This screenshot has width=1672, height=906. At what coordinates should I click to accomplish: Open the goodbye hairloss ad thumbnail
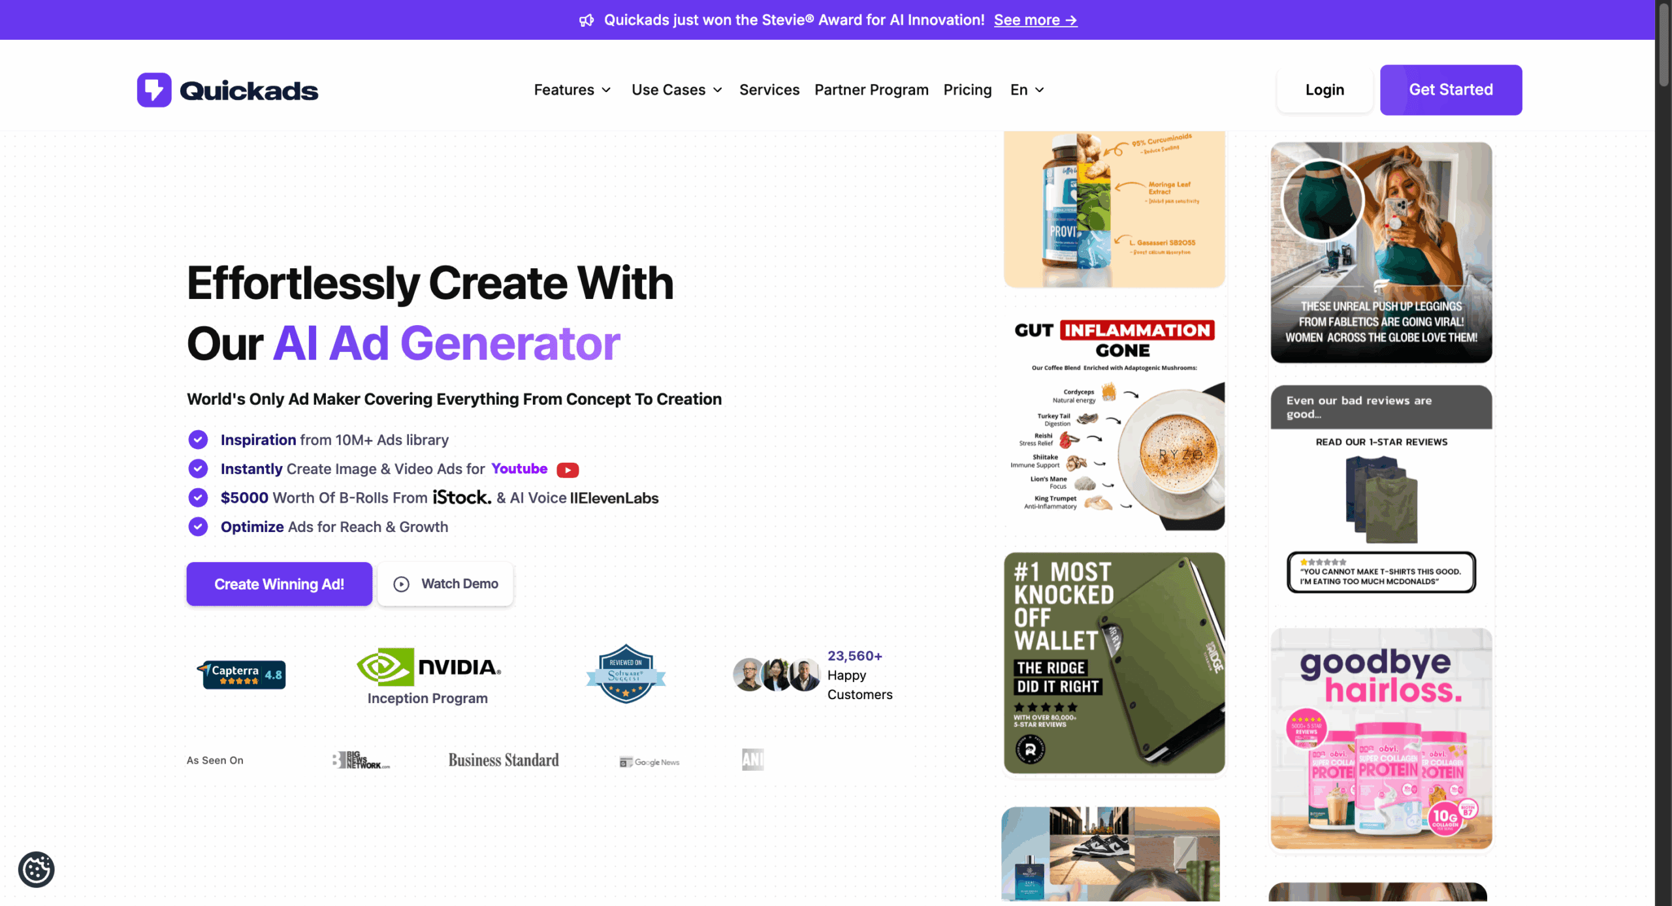tap(1381, 738)
